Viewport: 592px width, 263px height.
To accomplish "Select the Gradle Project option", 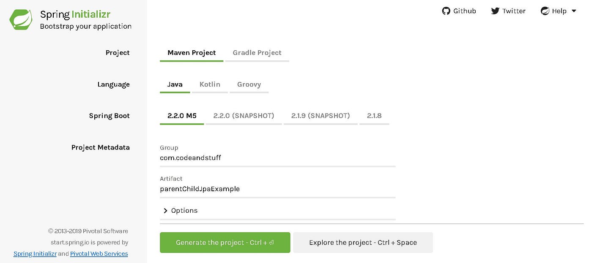I will 257,52.
